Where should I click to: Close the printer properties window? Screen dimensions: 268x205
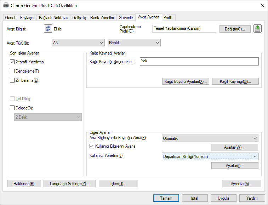point(262,5)
